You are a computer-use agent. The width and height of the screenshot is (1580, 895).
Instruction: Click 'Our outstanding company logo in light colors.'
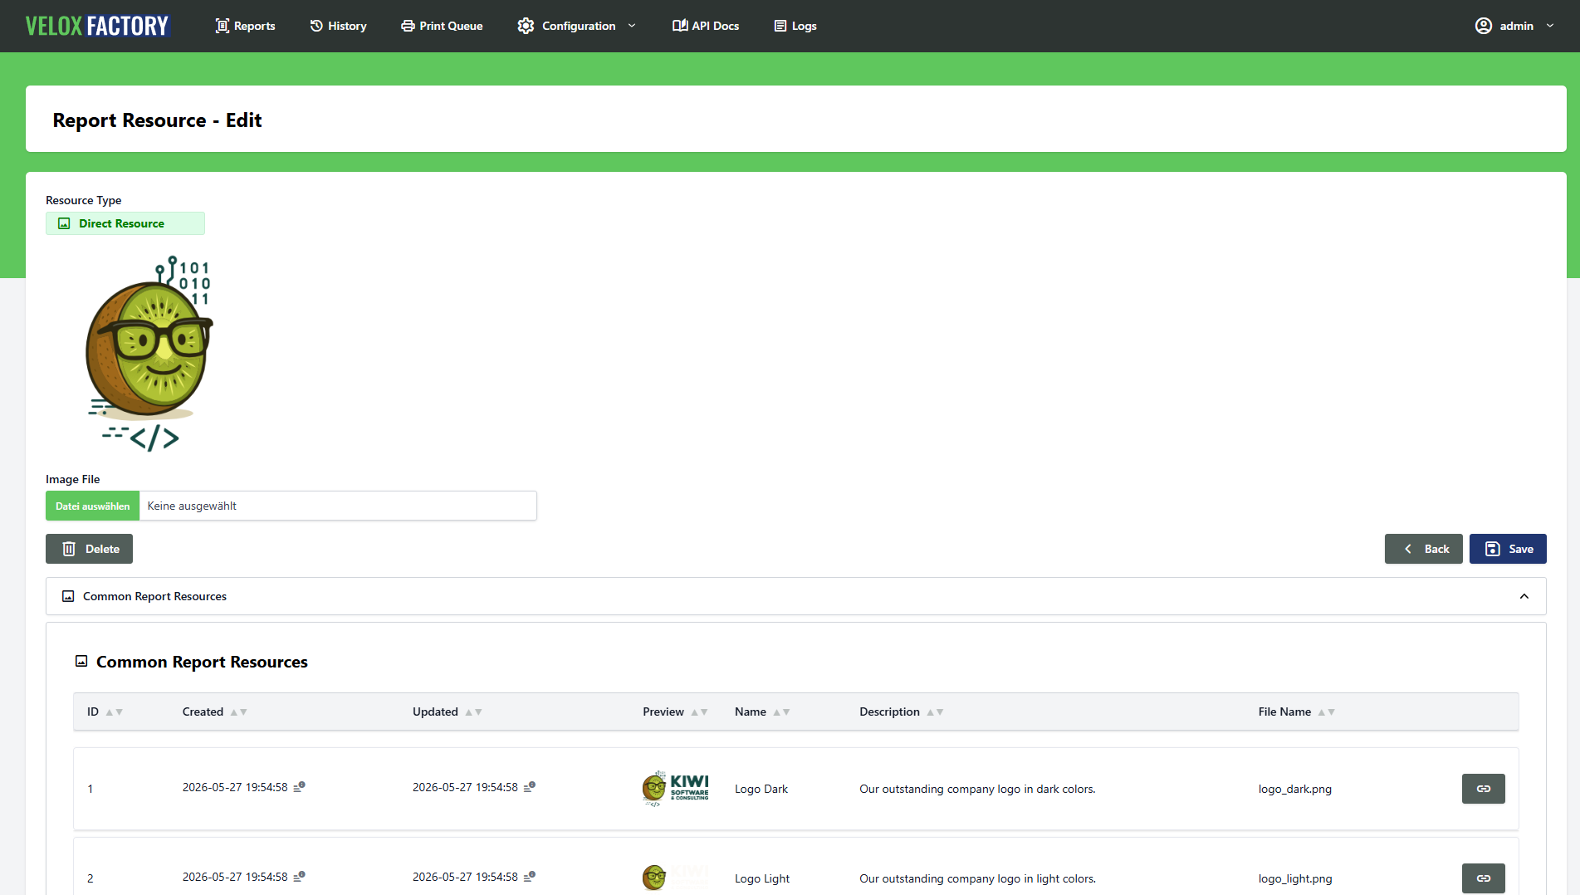(x=977, y=878)
